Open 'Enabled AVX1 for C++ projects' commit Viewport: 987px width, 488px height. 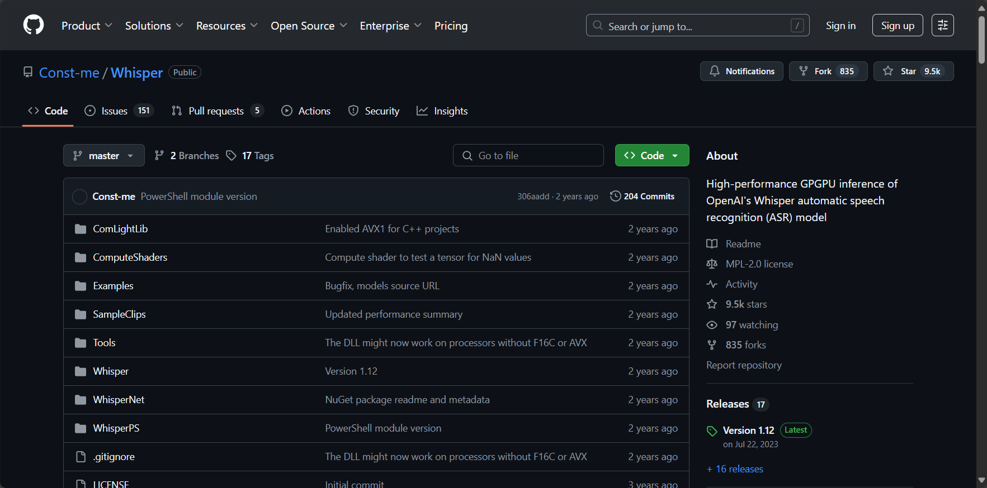coord(392,229)
